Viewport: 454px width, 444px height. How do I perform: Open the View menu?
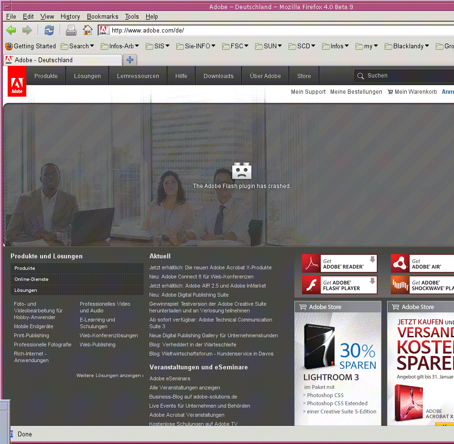tap(47, 17)
